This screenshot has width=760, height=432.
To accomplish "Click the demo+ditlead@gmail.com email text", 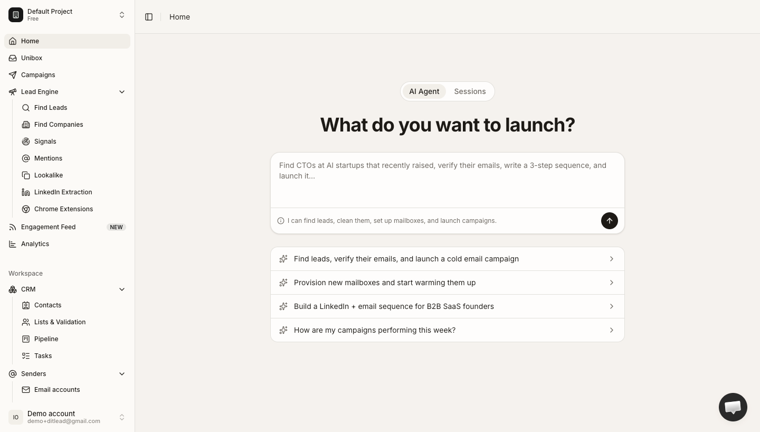I will [64, 421].
